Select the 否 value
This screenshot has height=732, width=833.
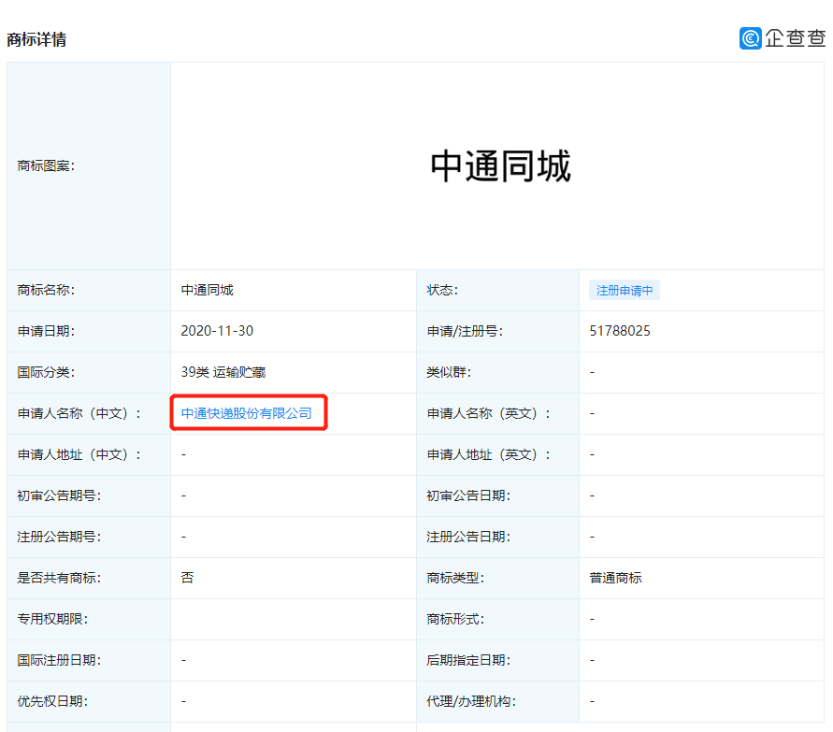[188, 578]
